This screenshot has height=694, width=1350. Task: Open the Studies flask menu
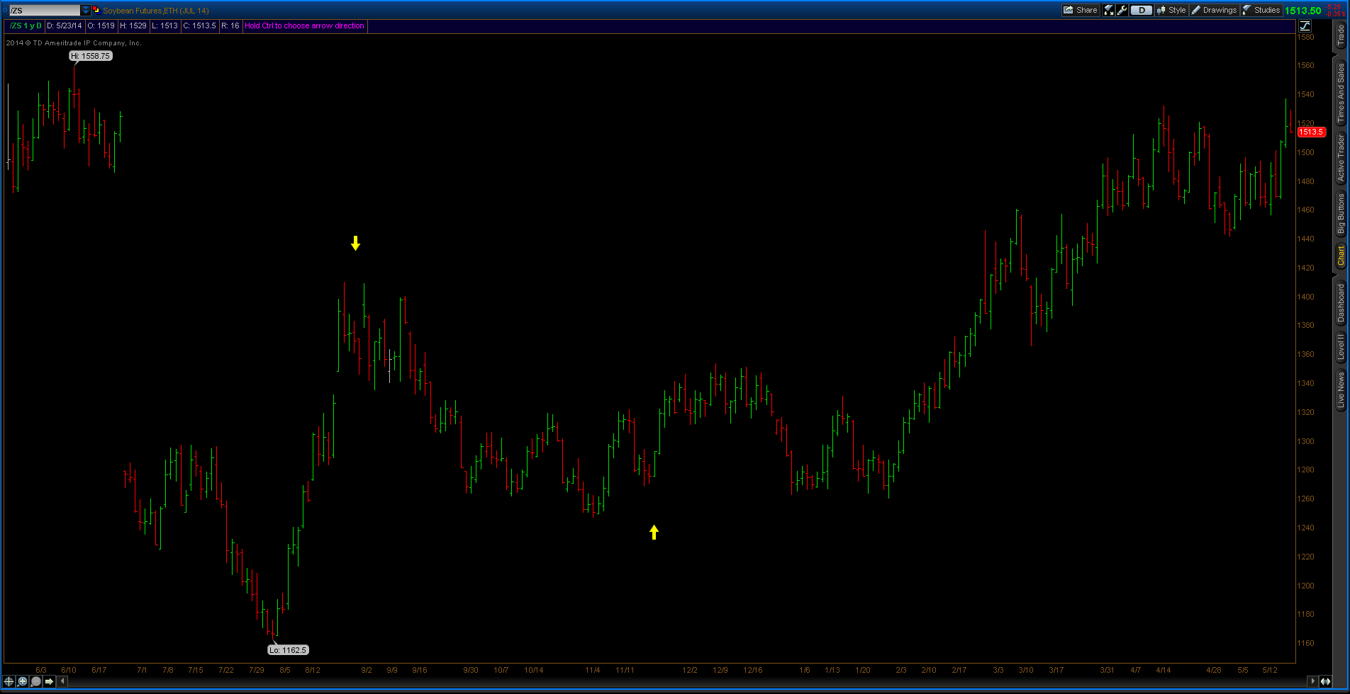pos(1261,10)
